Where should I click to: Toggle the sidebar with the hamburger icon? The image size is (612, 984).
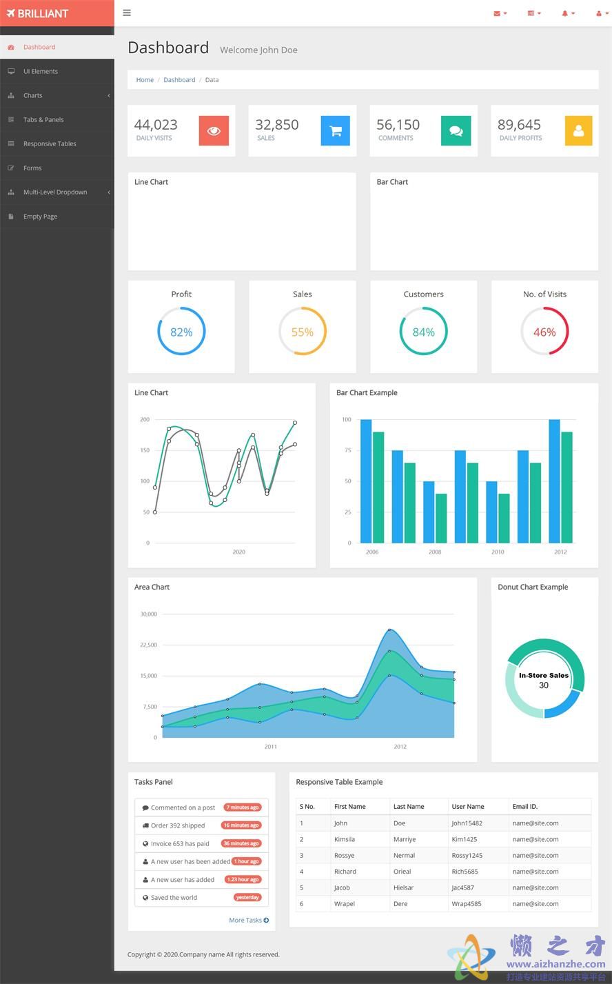[x=127, y=12]
